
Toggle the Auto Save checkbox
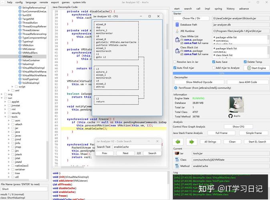click(214, 62)
